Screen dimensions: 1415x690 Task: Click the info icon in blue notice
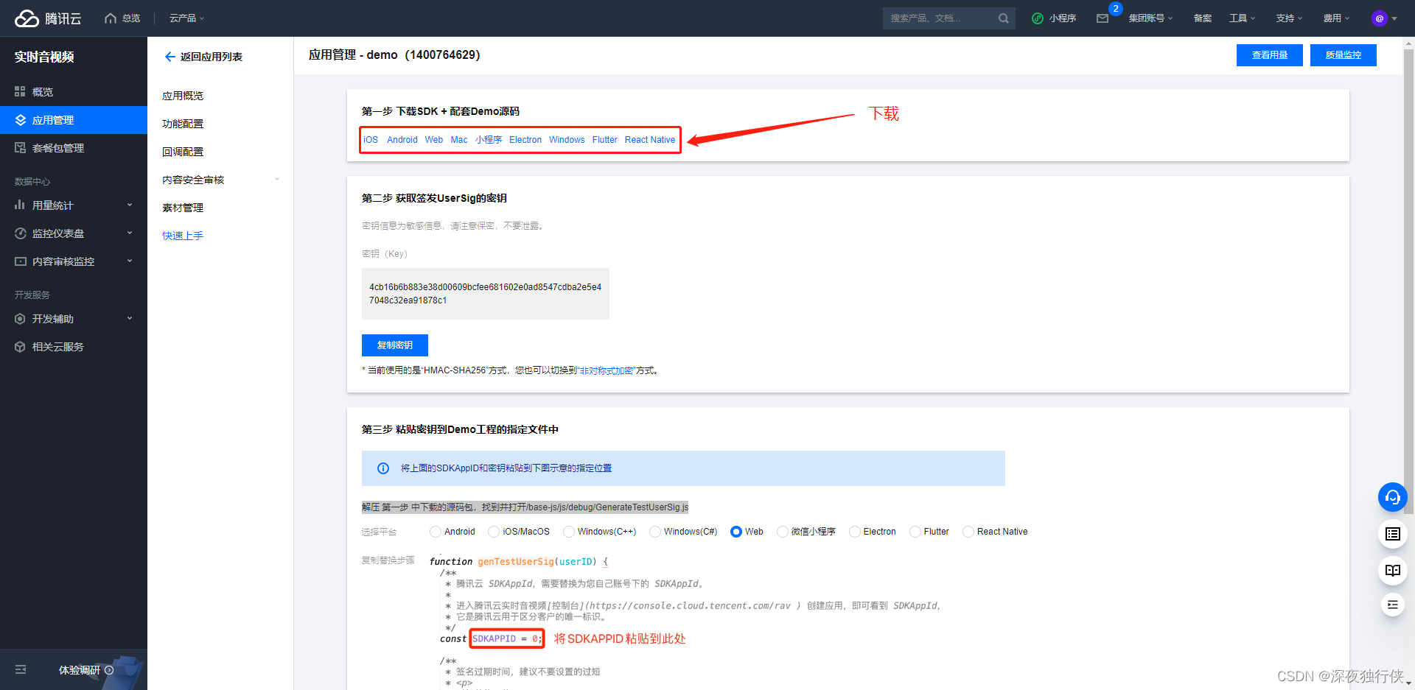[x=383, y=468]
